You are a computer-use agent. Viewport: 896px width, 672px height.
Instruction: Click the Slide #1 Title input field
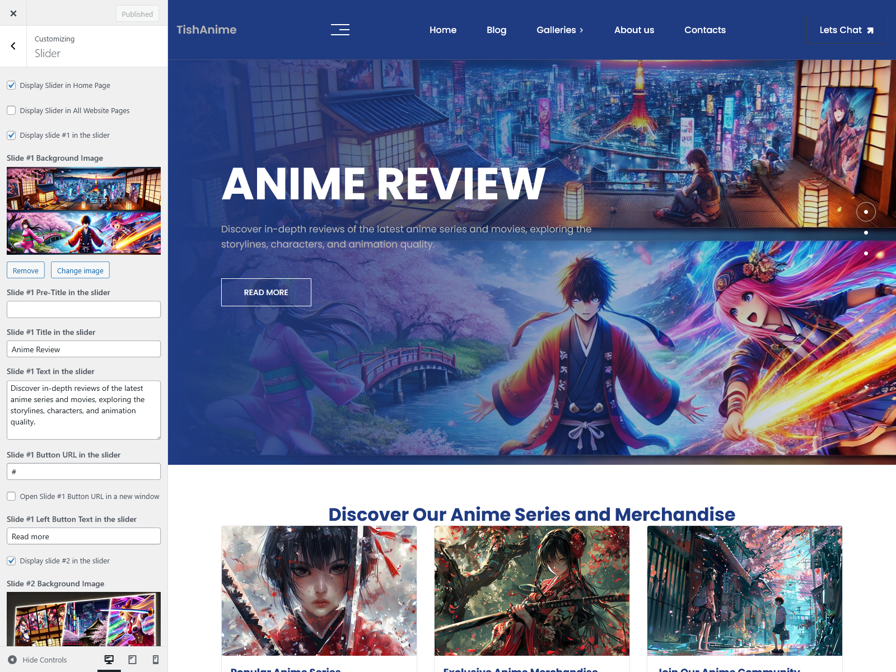[x=83, y=349]
